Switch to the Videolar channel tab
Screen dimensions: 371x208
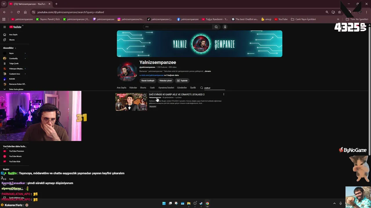click(133, 88)
